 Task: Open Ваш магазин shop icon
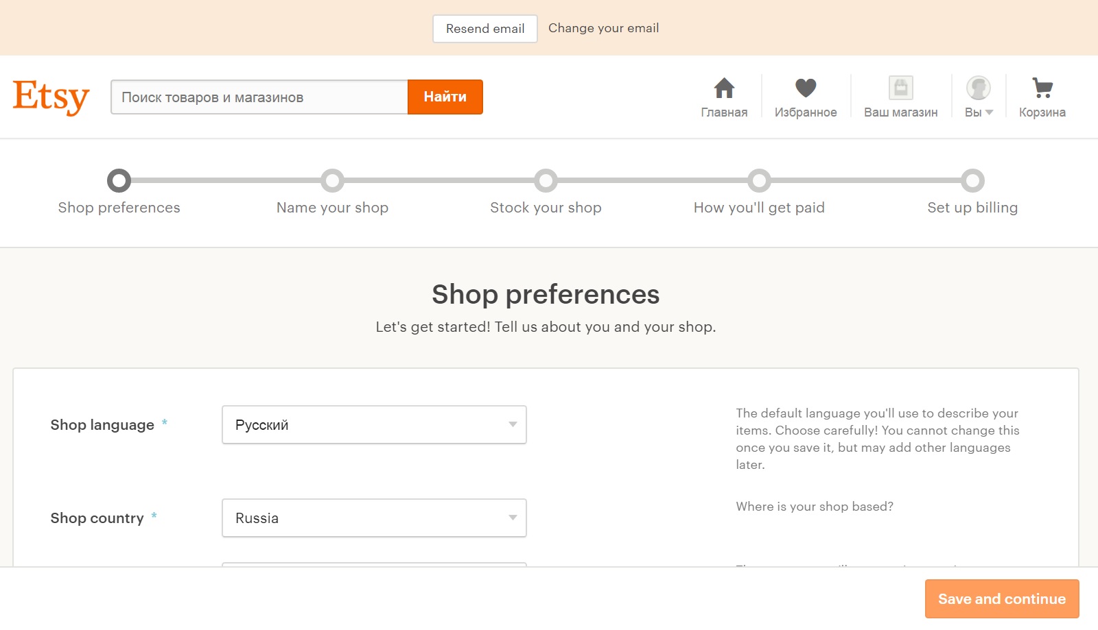tap(900, 88)
